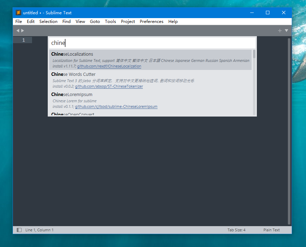Open github.com/rexdf/ChineseLocalization link
This screenshot has width=306, height=247.
point(109,66)
